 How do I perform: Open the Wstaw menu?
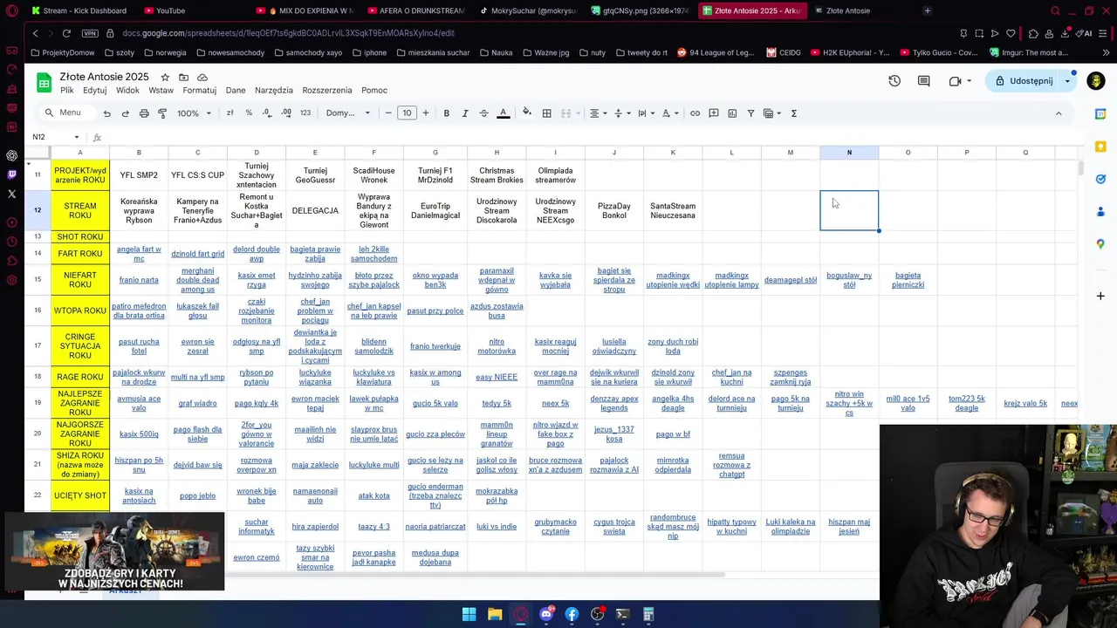point(161,91)
